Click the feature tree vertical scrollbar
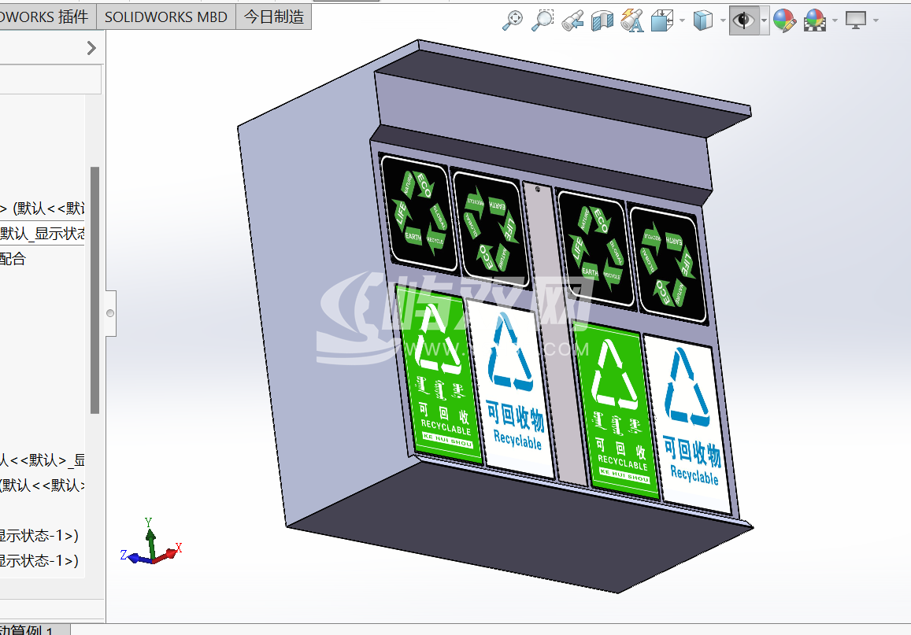The height and width of the screenshot is (635, 911). click(x=94, y=290)
